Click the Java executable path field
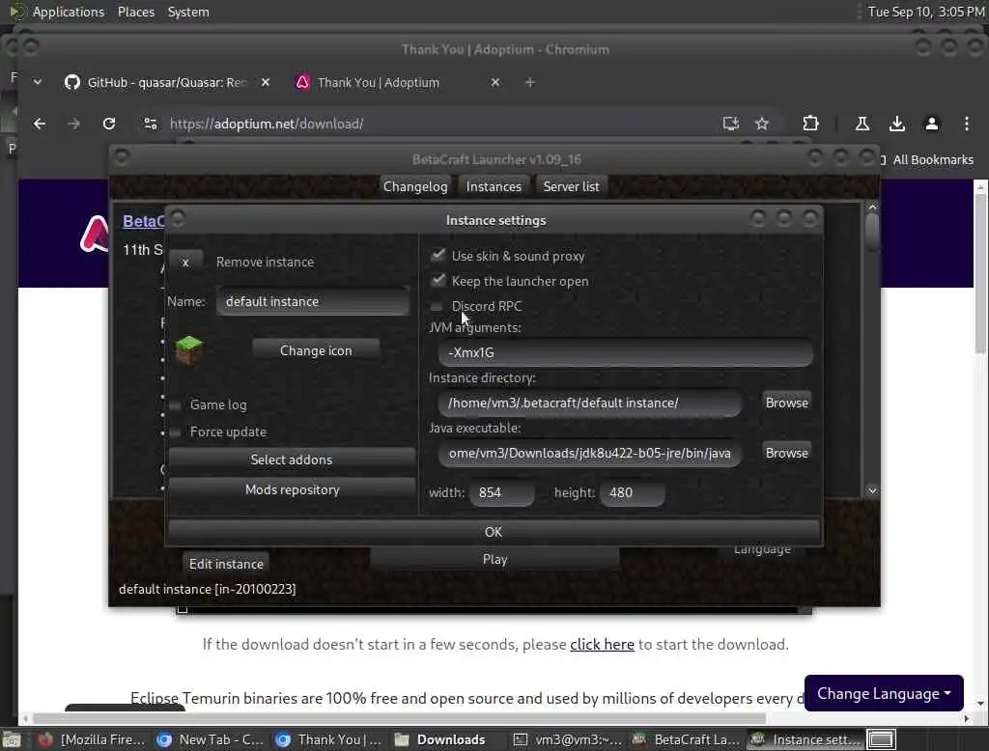 click(590, 454)
